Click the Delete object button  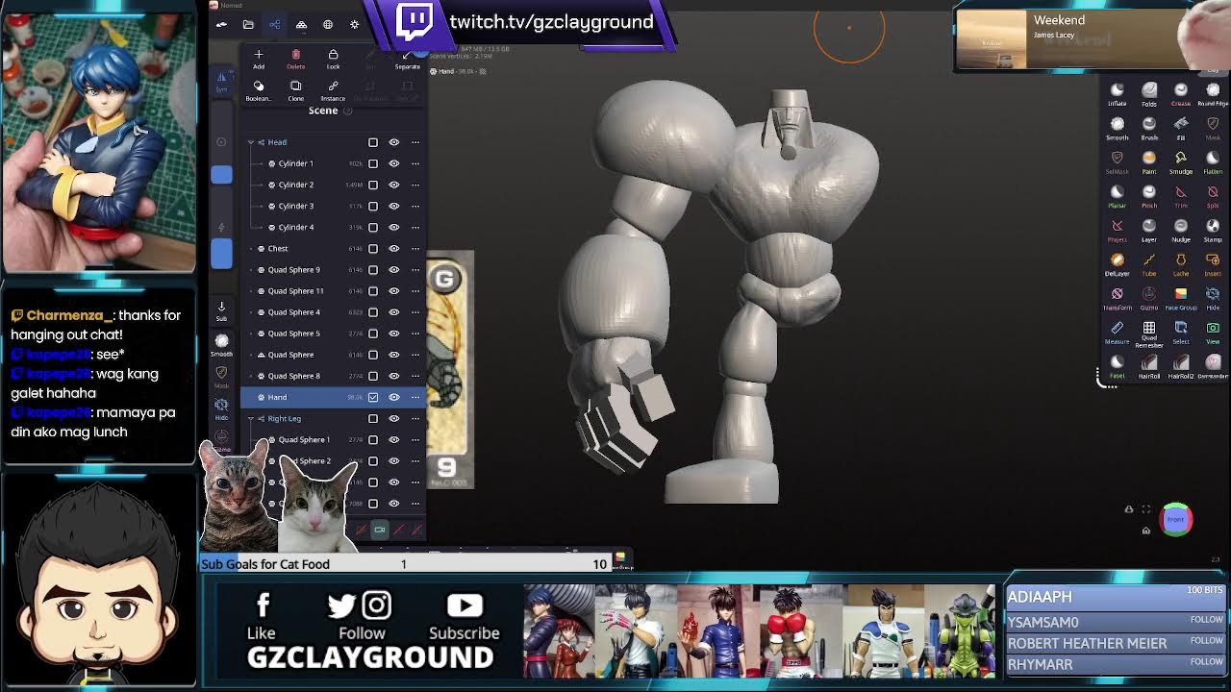tap(295, 59)
